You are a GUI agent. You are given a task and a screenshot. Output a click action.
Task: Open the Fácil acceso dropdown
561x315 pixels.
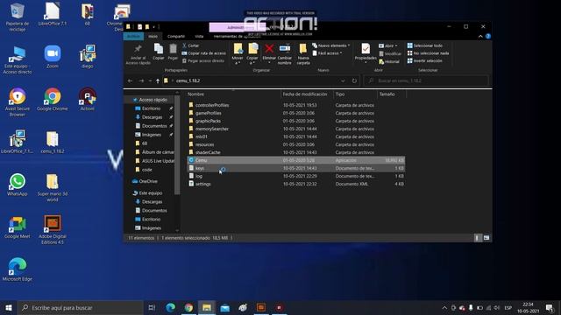pyautogui.click(x=327, y=53)
